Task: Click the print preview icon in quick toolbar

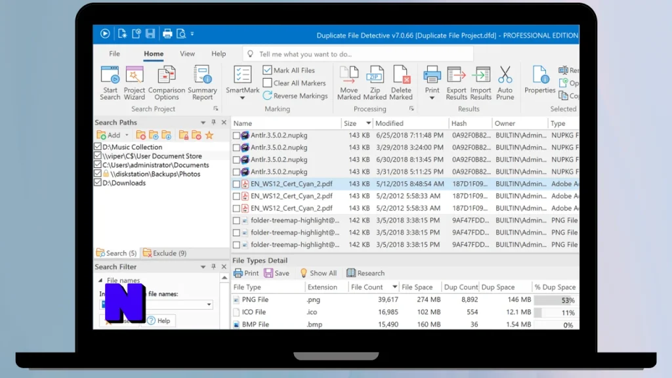Action: pos(181,33)
